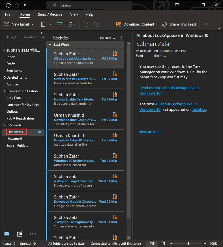The width and height of the screenshot is (223, 247).
Task: Click the View article link
Action: (150, 132)
